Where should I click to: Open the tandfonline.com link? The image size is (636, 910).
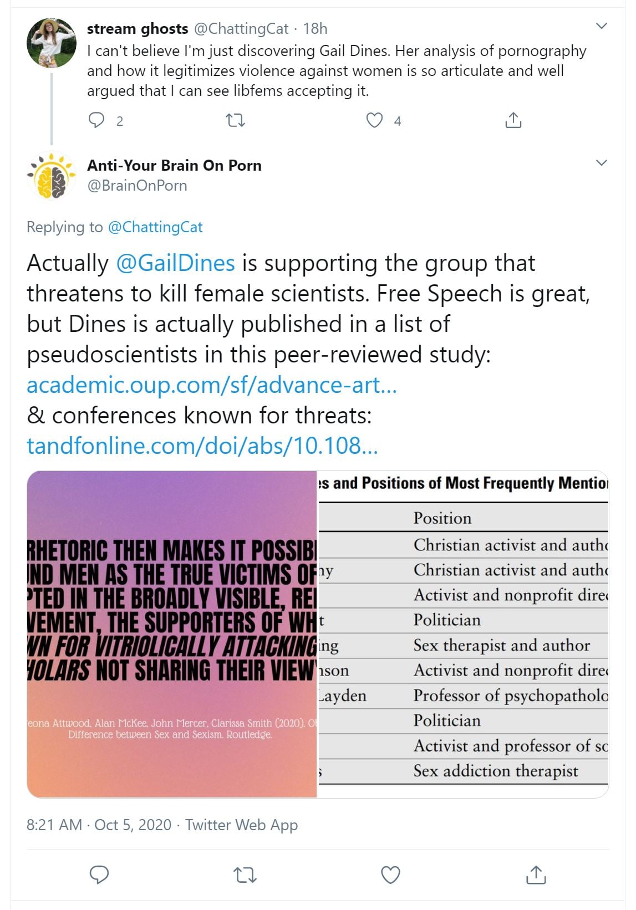tap(202, 446)
